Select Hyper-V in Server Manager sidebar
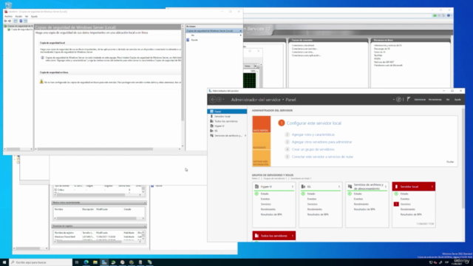This screenshot has width=473, height=266. [227, 126]
